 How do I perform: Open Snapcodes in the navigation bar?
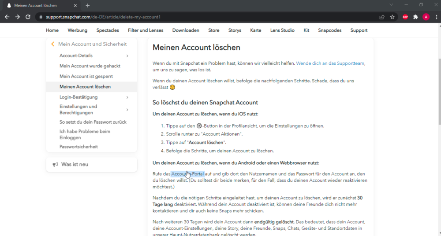pos(329,30)
